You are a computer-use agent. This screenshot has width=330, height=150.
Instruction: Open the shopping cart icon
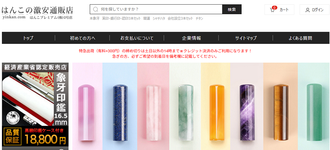coord(272,10)
